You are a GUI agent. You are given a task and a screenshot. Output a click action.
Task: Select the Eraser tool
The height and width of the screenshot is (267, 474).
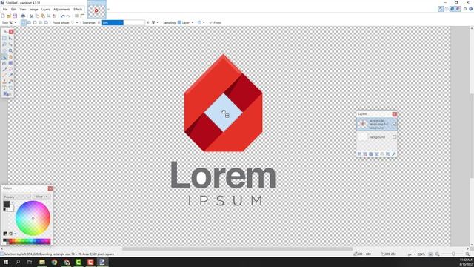(10, 69)
